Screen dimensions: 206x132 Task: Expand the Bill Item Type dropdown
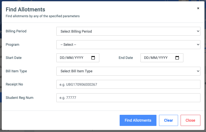[x=128, y=71]
